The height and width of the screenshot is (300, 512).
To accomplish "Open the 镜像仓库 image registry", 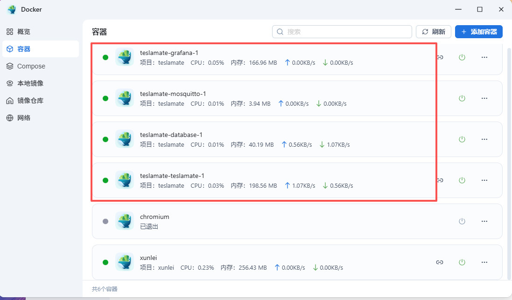I will 40,101.
